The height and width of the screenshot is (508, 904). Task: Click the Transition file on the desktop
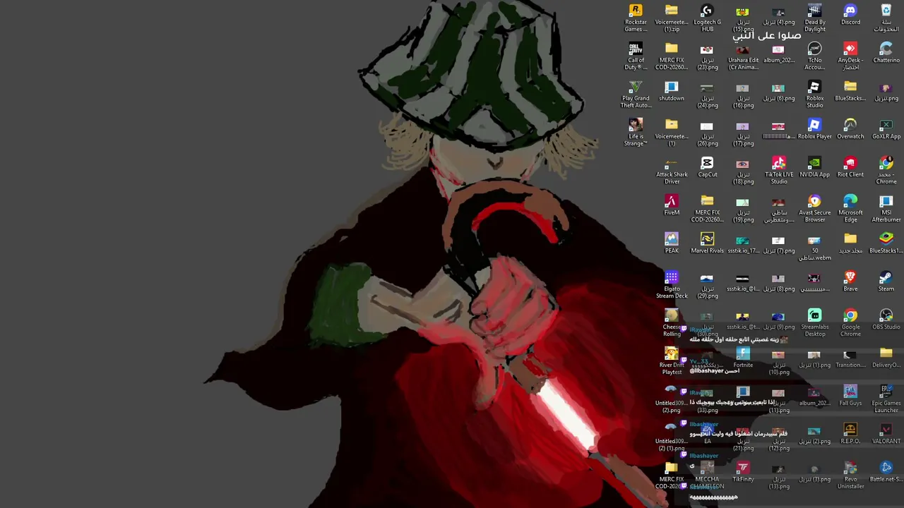click(x=850, y=357)
